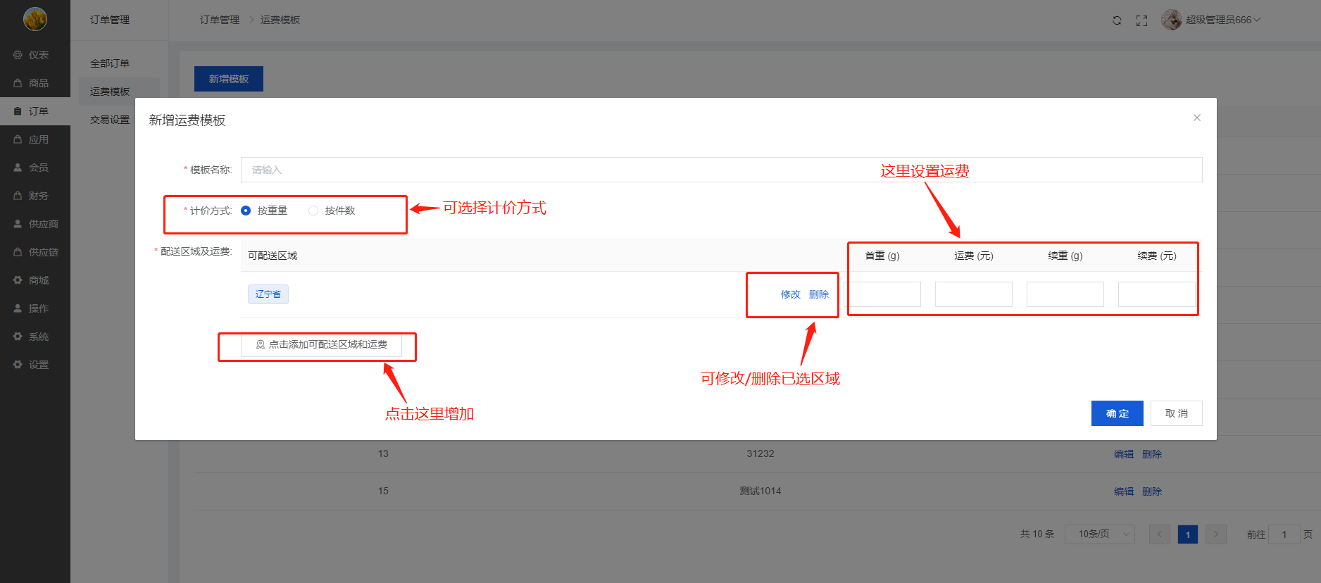1321x583 pixels.
Task: Click 取消 to cancel the dialog
Action: point(1177,413)
